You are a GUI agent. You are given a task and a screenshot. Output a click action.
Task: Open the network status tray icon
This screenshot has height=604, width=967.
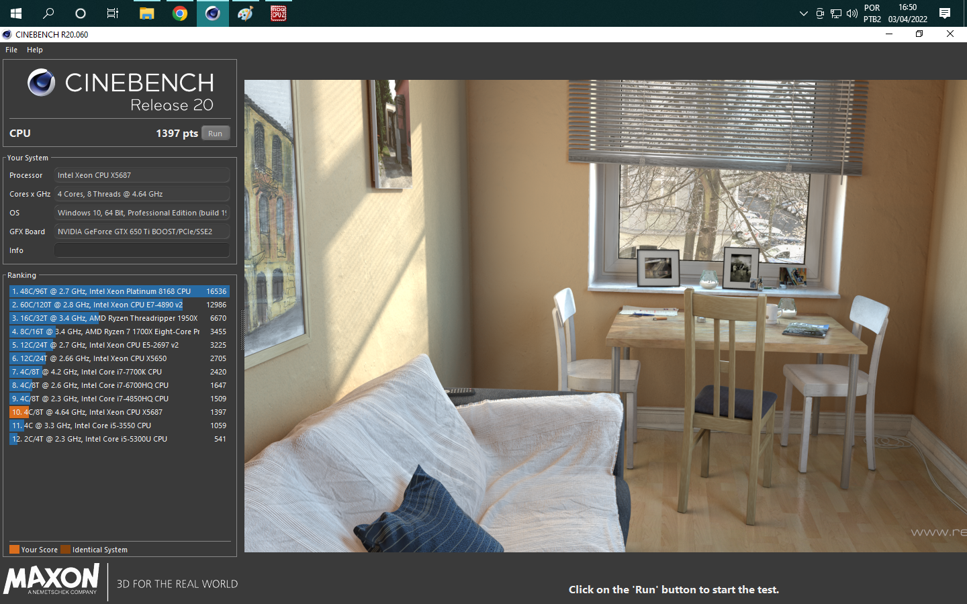pyautogui.click(x=836, y=13)
